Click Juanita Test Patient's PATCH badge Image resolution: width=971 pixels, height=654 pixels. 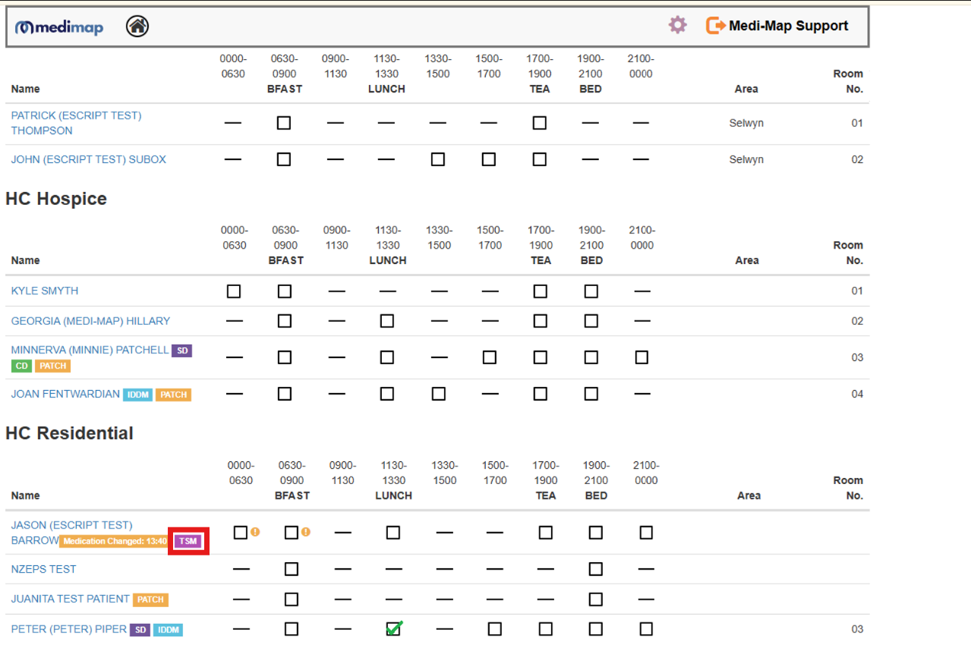pos(150,599)
